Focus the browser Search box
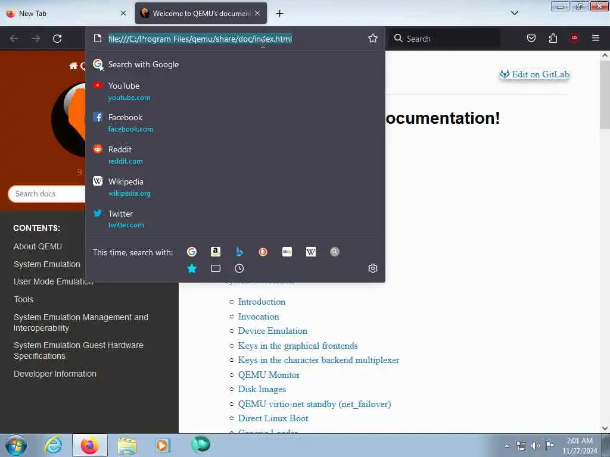The image size is (610, 457). pos(444,39)
